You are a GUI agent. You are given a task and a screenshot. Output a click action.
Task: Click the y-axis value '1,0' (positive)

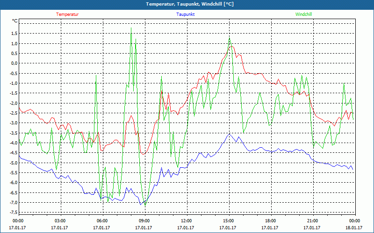[x=14, y=43]
